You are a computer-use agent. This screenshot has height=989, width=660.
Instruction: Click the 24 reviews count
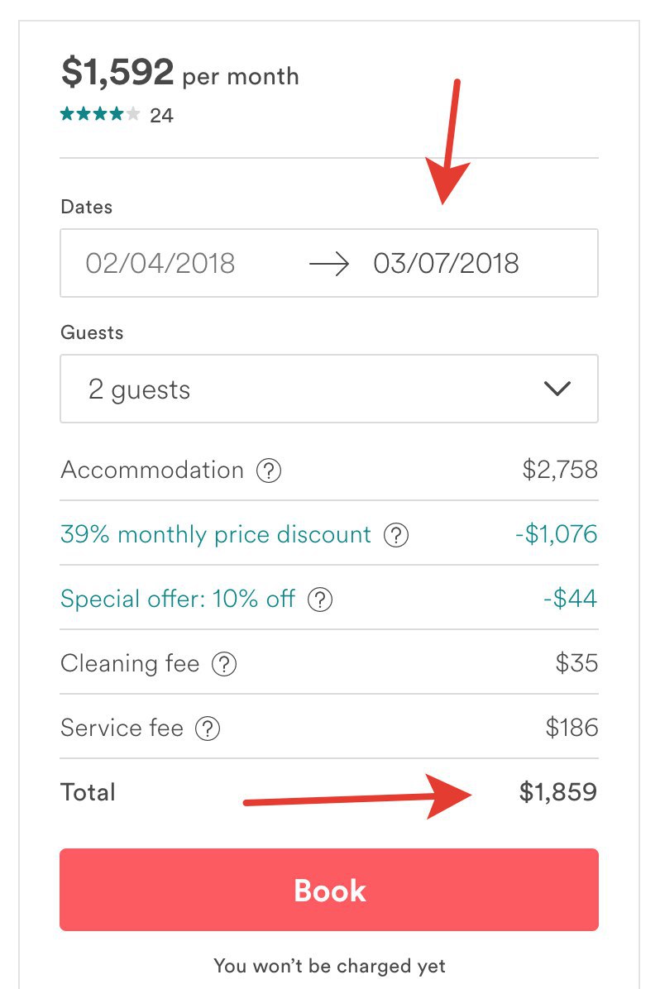point(161,116)
